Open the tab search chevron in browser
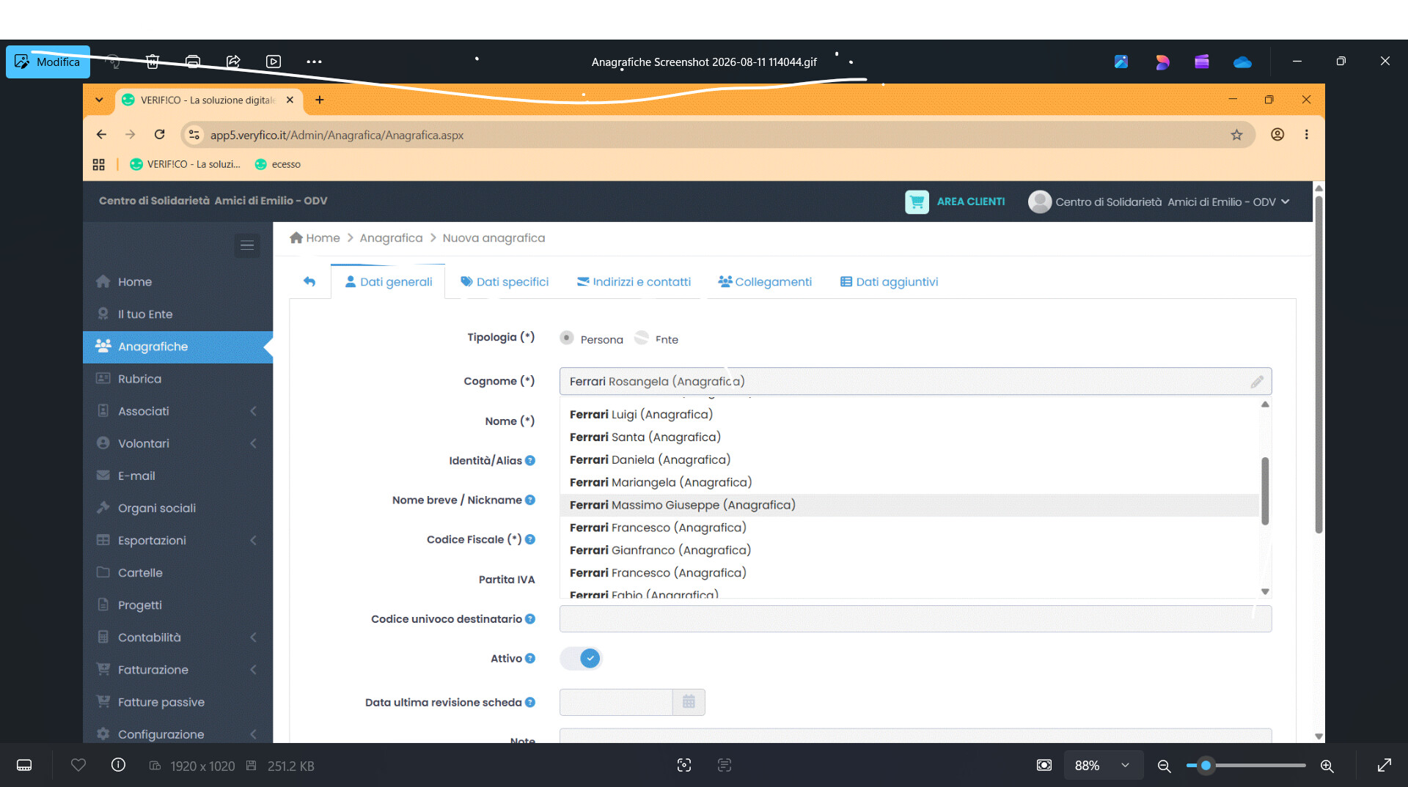This screenshot has width=1408, height=787. [x=99, y=100]
